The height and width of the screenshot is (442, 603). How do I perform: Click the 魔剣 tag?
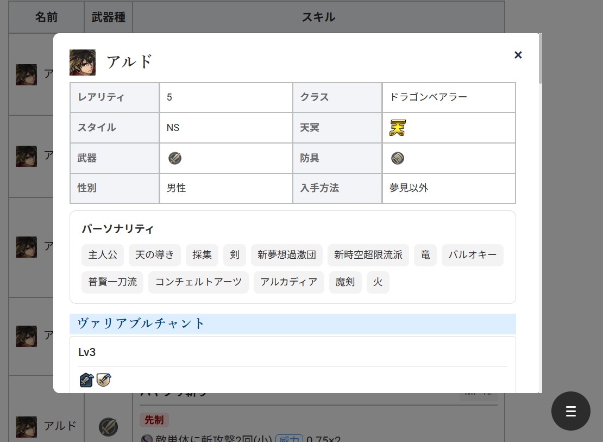pyautogui.click(x=345, y=282)
